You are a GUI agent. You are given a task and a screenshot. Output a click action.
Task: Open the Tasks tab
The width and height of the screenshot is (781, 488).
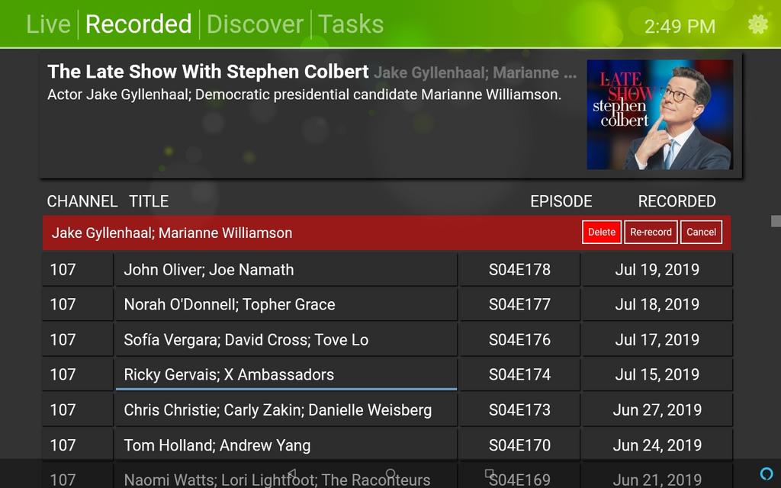351,24
